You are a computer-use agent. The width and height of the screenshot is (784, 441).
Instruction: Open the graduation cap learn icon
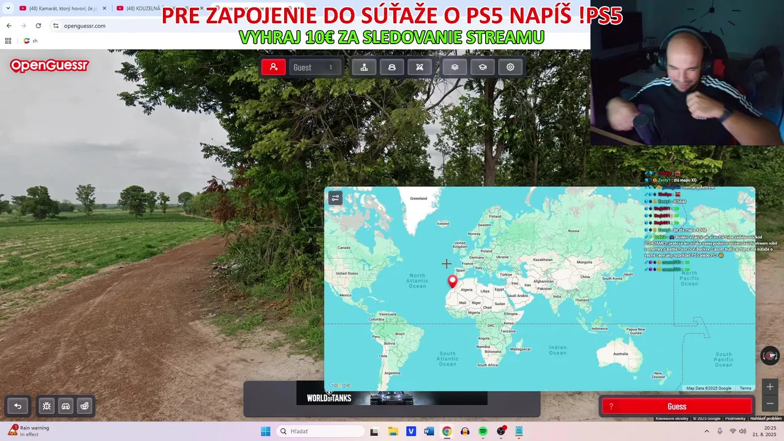[483, 67]
